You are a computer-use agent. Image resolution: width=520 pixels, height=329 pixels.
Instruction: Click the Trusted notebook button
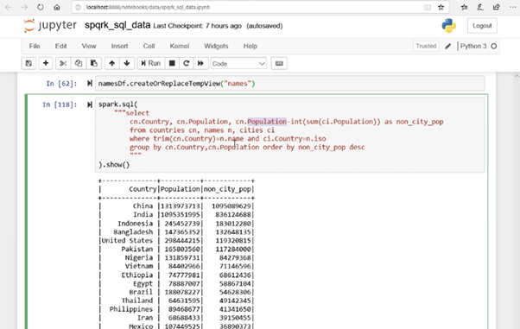pos(426,46)
